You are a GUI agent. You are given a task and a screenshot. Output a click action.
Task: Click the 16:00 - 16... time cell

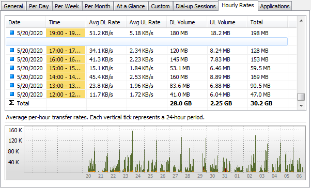[x=66, y=59]
